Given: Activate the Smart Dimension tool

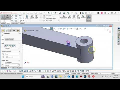Looking at the screenshot, I should point(7,17).
